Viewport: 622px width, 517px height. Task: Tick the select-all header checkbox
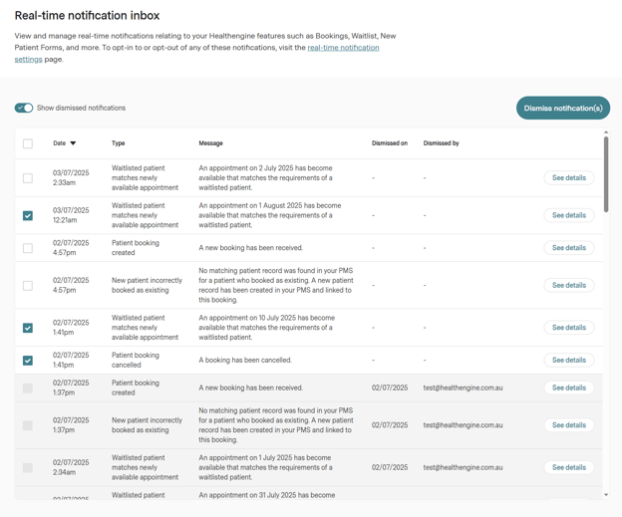point(28,143)
